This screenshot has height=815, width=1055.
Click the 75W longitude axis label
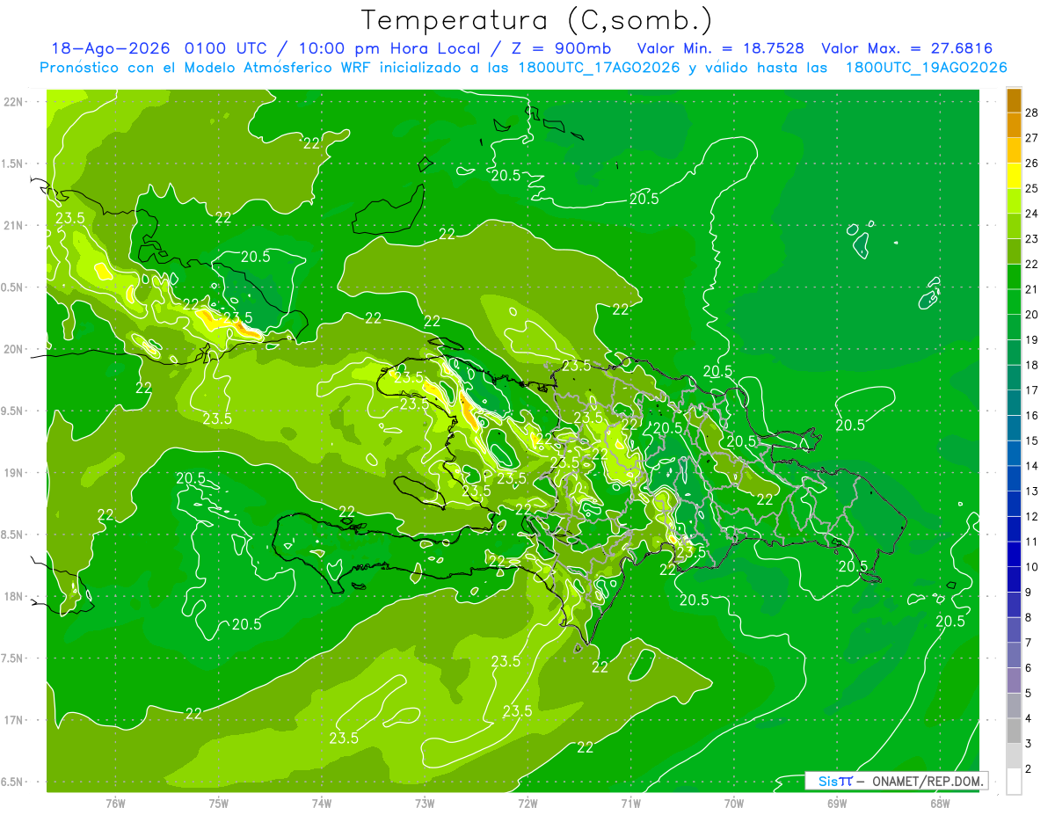(218, 804)
